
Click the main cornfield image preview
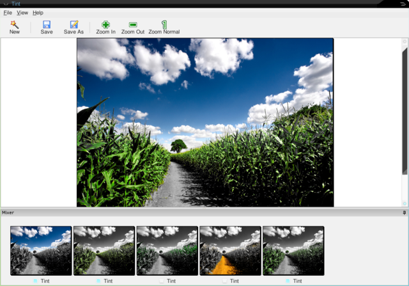(205, 122)
